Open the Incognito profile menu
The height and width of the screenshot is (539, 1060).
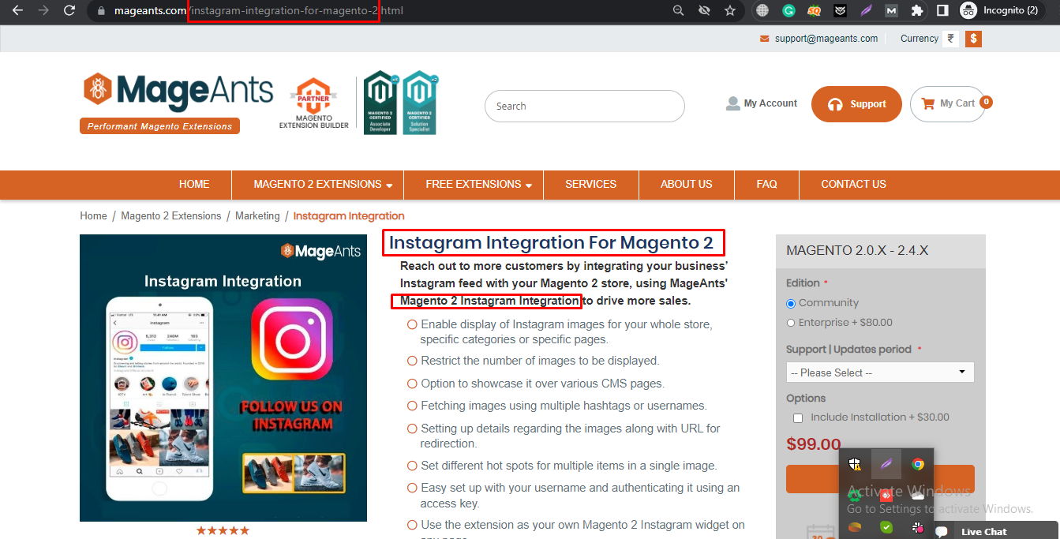999,11
